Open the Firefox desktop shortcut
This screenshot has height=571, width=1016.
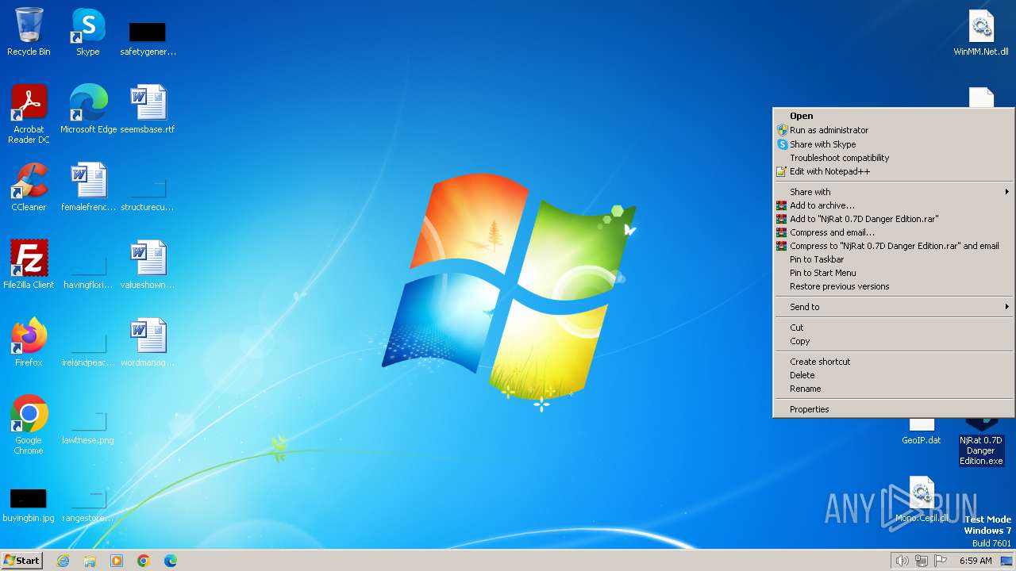[29, 343]
